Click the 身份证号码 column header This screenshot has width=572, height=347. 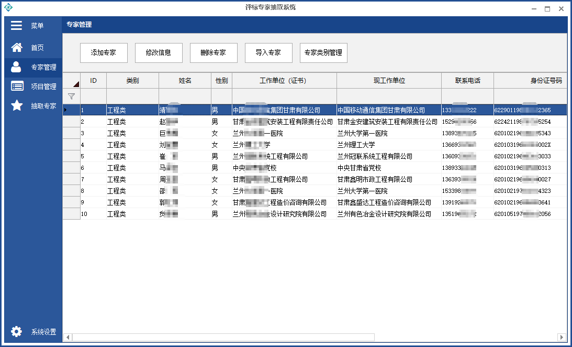[531, 81]
